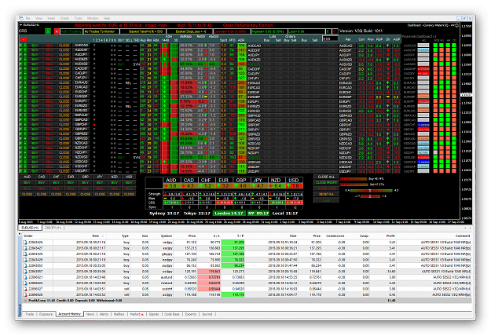Switch to the EURUSD,H1 chart tab

31,228
